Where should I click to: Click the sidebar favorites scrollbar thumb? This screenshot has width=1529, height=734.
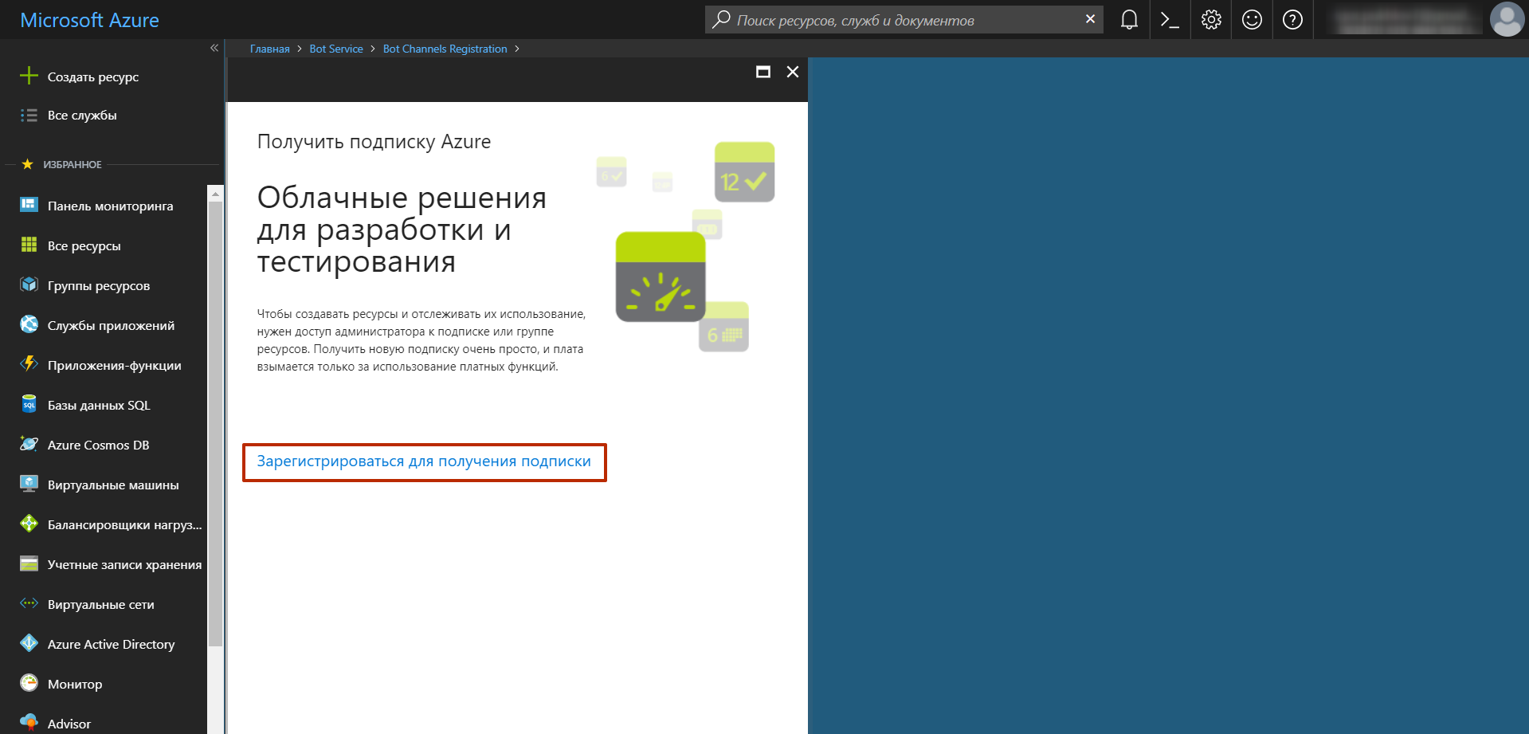215,422
